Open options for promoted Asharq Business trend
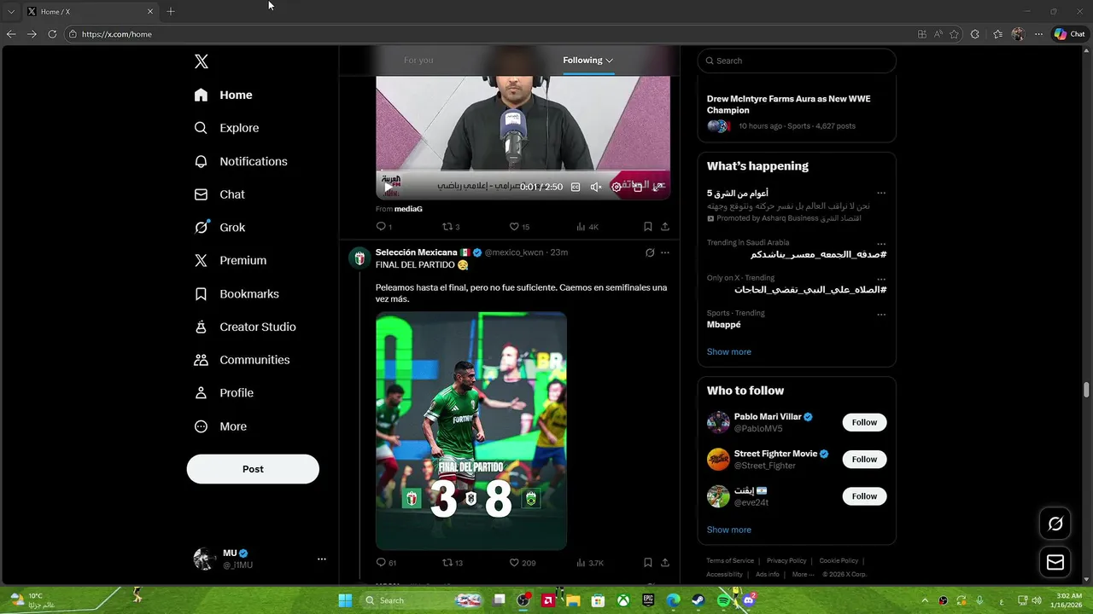The width and height of the screenshot is (1093, 614). 881,194
